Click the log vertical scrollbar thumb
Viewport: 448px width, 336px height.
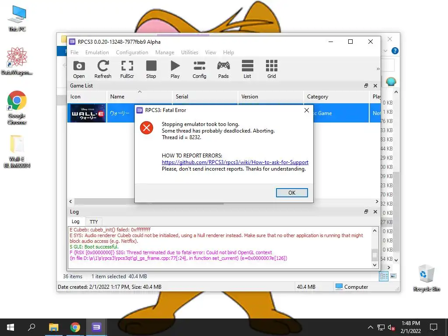coord(374,255)
